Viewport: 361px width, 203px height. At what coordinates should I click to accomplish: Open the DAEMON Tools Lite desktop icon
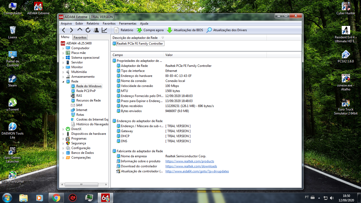pos(12,131)
